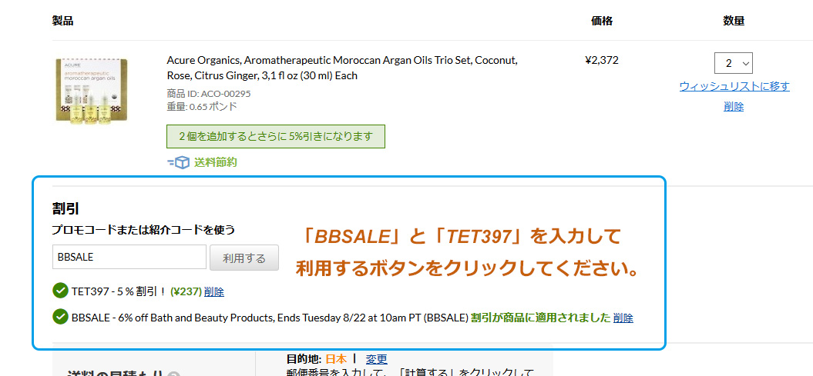Click the 送料節約 green label
The width and height of the screenshot is (813, 376).
click(215, 162)
